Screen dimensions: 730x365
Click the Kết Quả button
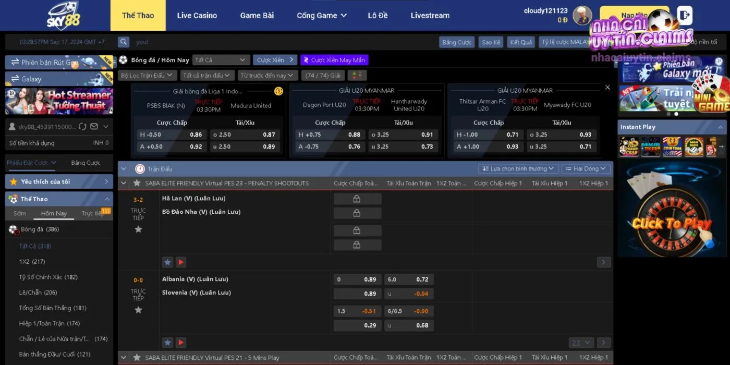click(x=521, y=42)
